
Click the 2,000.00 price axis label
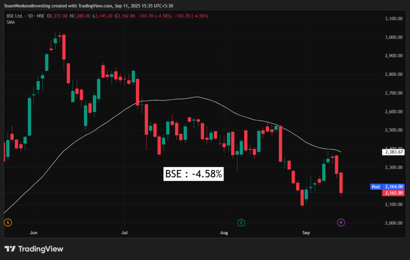click(394, 223)
